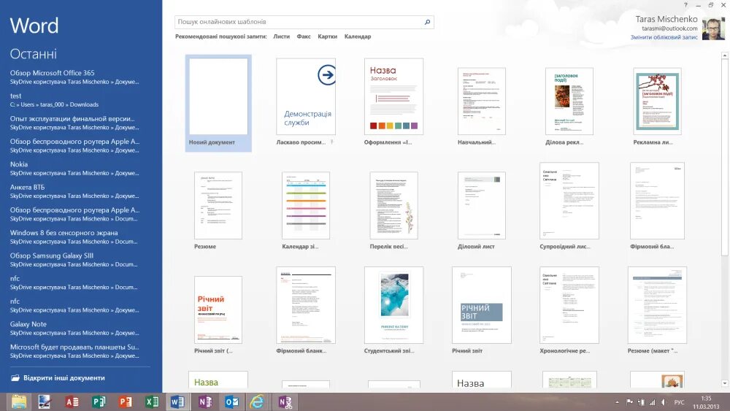The width and height of the screenshot is (730, 411).
Task: Open recent document Обзор Samsung Galaxy SIII
Action: 75,259
